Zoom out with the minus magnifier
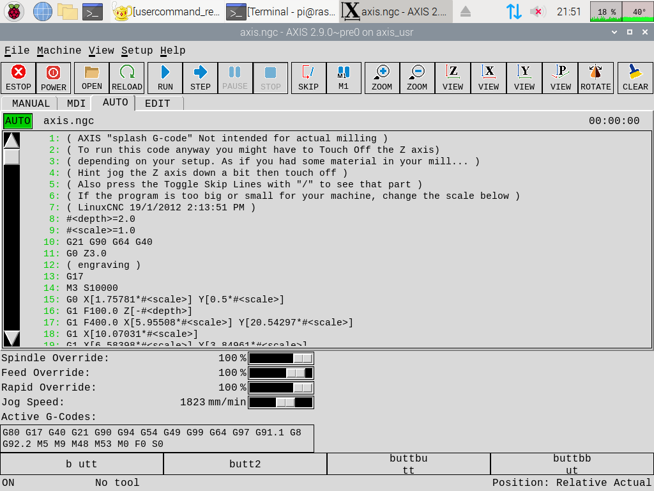The image size is (654, 491). coord(417,78)
